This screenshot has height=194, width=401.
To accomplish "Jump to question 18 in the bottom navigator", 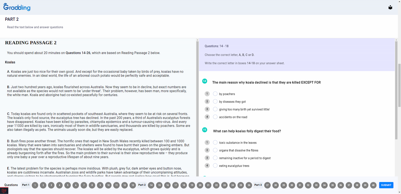I will (x=184, y=185).
